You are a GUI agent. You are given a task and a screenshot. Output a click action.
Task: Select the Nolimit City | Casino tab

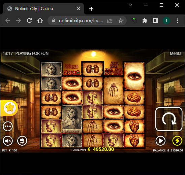coord(43,9)
